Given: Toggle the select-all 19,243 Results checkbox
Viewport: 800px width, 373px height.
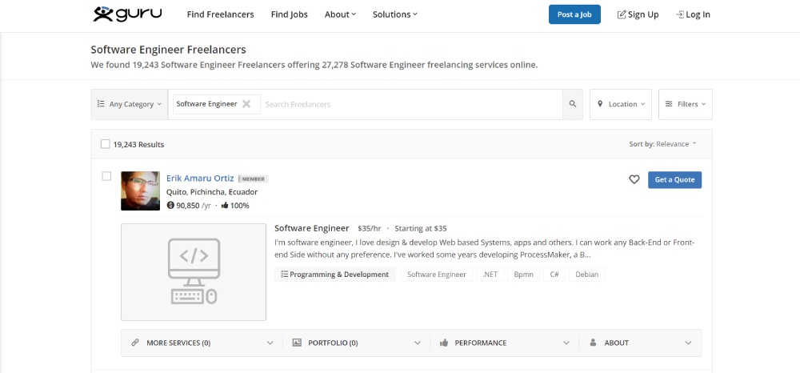Looking at the screenshot, I should tap(105, 144).
